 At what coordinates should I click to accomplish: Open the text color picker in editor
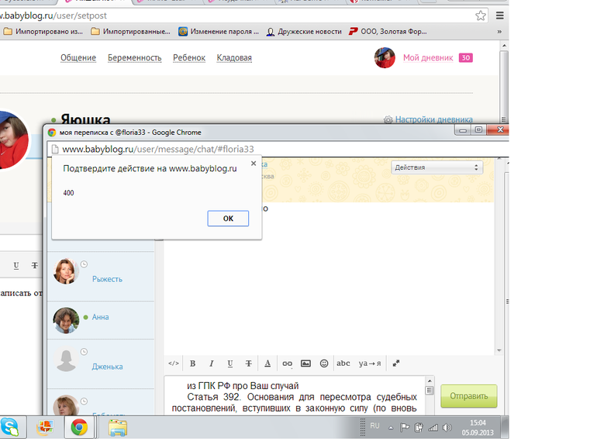tap(267, 363)
